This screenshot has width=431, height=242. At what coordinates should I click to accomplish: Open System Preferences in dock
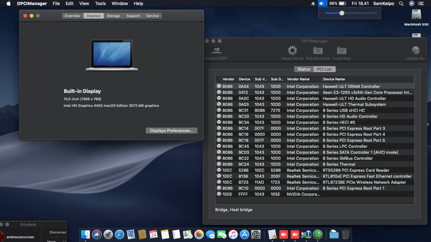(256, 234)
